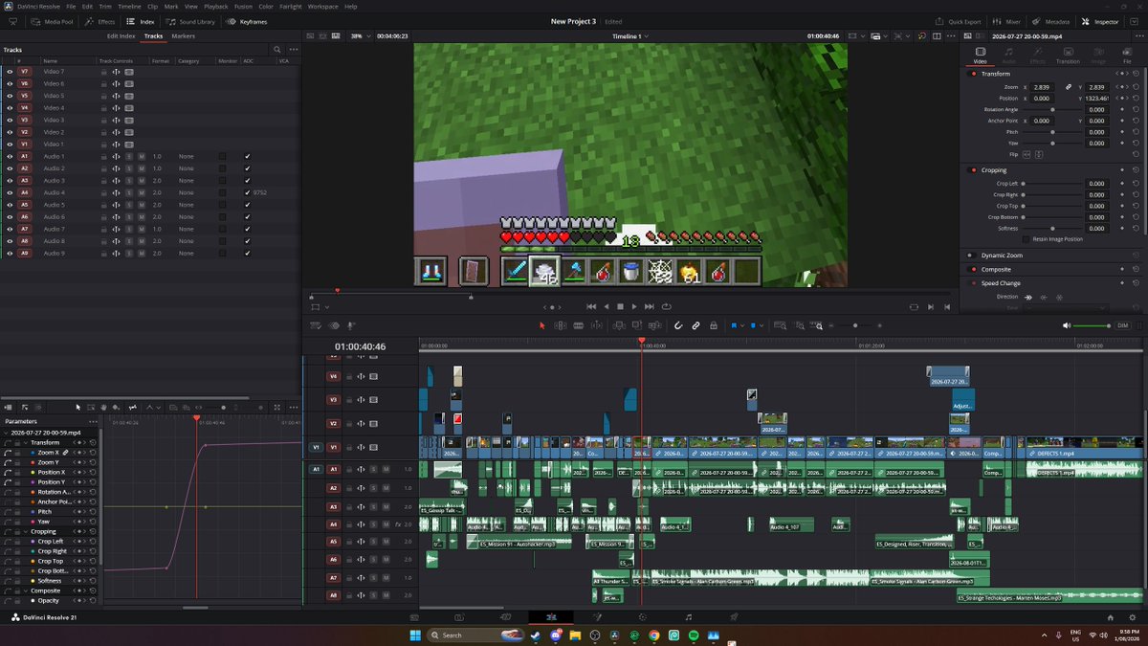Toggle the loop playback icon
1148x646 pixels.
tap(666, 306)
